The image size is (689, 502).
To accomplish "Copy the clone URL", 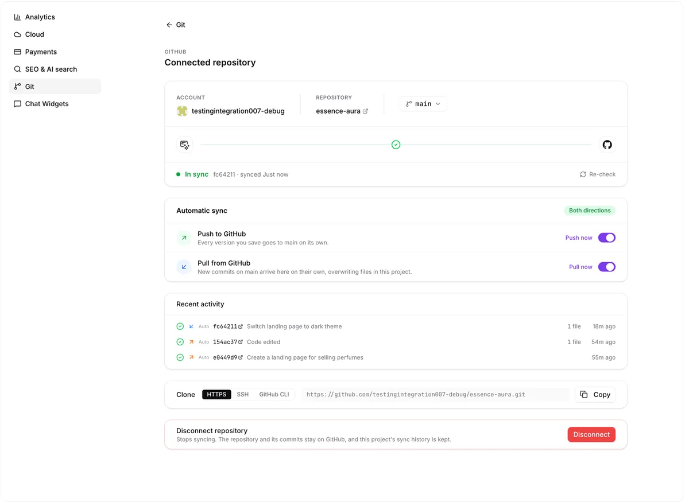I will click(x=595, y=395).
